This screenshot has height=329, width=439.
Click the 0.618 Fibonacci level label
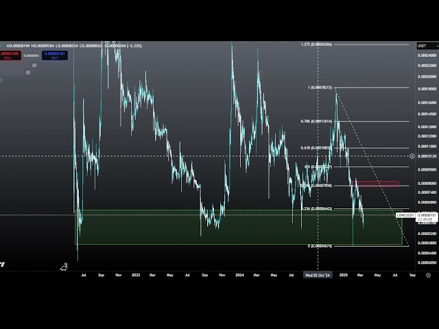tap(317, 147)
